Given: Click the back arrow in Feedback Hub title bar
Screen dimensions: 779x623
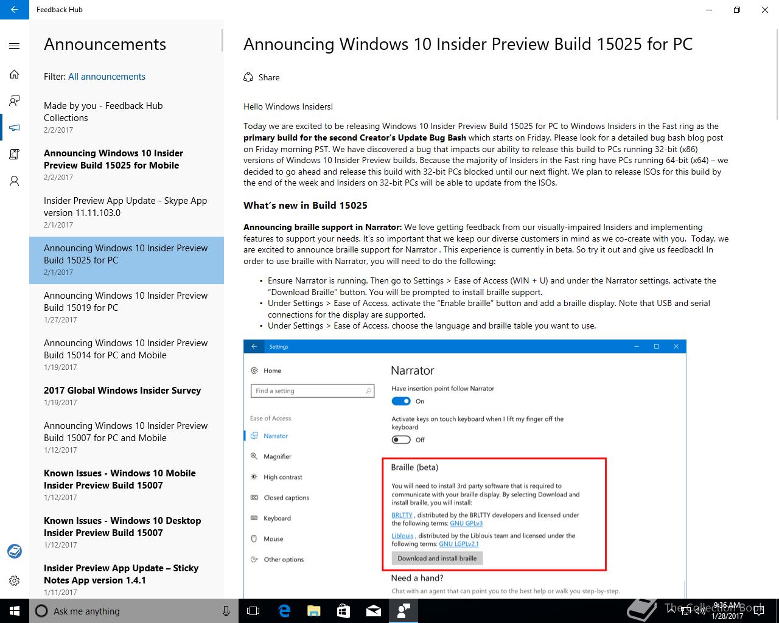Looking at the screenshot, I should 15,10.
